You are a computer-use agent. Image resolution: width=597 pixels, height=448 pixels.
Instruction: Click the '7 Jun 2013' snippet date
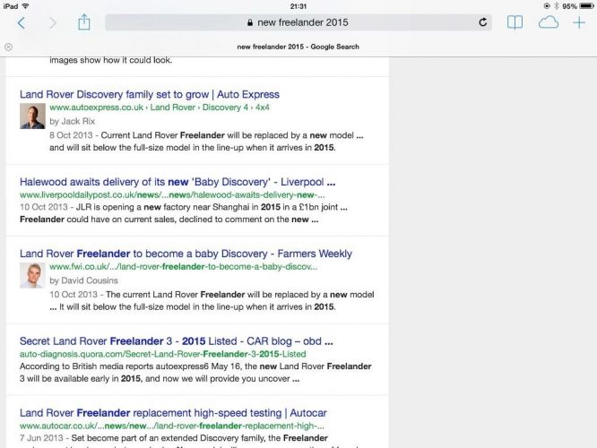click(41, 438)
